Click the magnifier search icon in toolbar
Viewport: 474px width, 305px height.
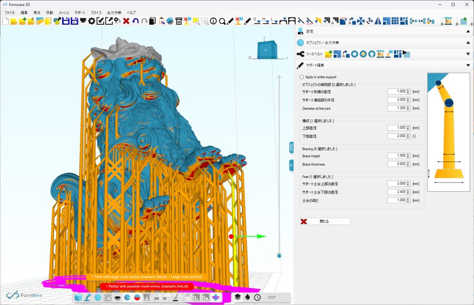[x=222, y=21]
